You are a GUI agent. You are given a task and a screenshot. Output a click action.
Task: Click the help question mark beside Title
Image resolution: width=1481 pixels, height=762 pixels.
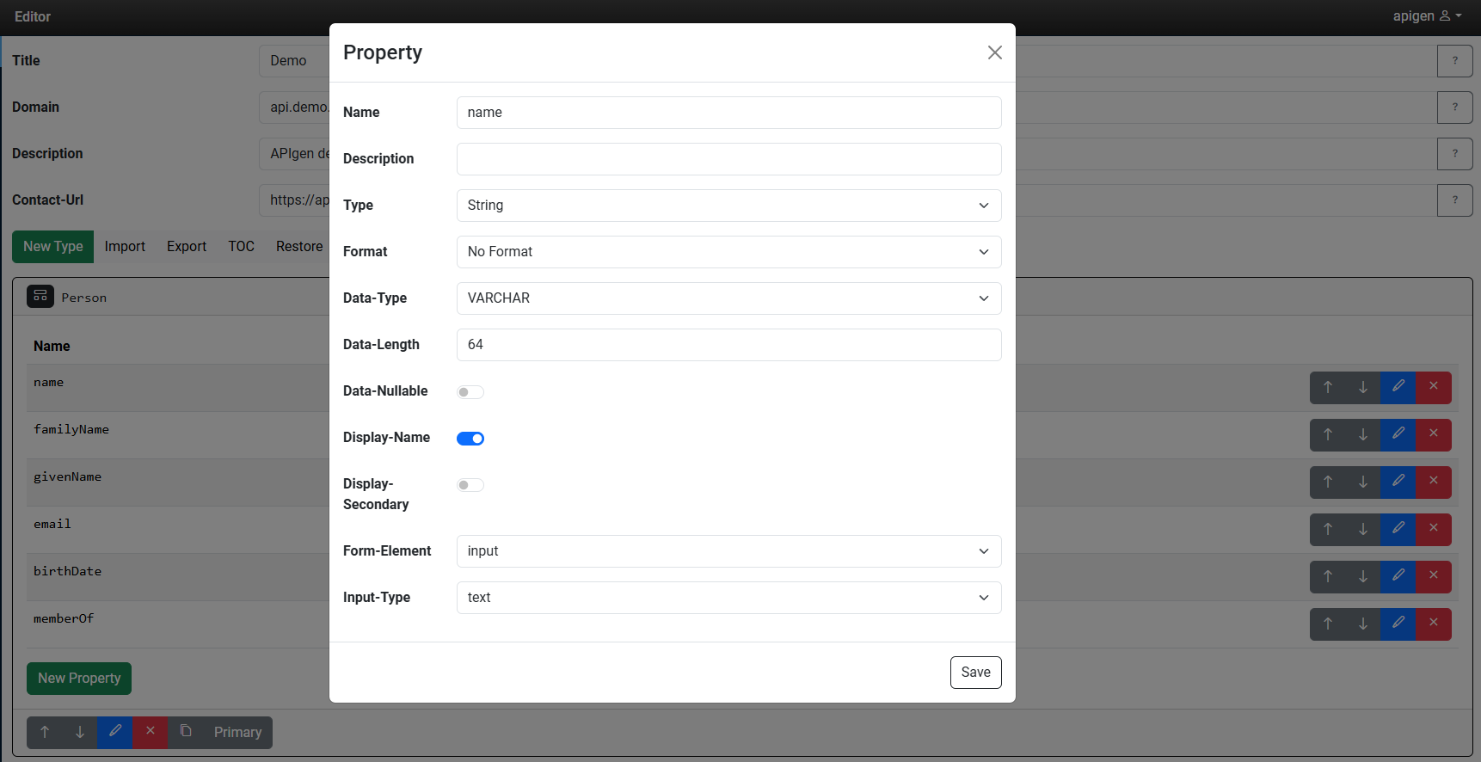tap(1454, 61)
